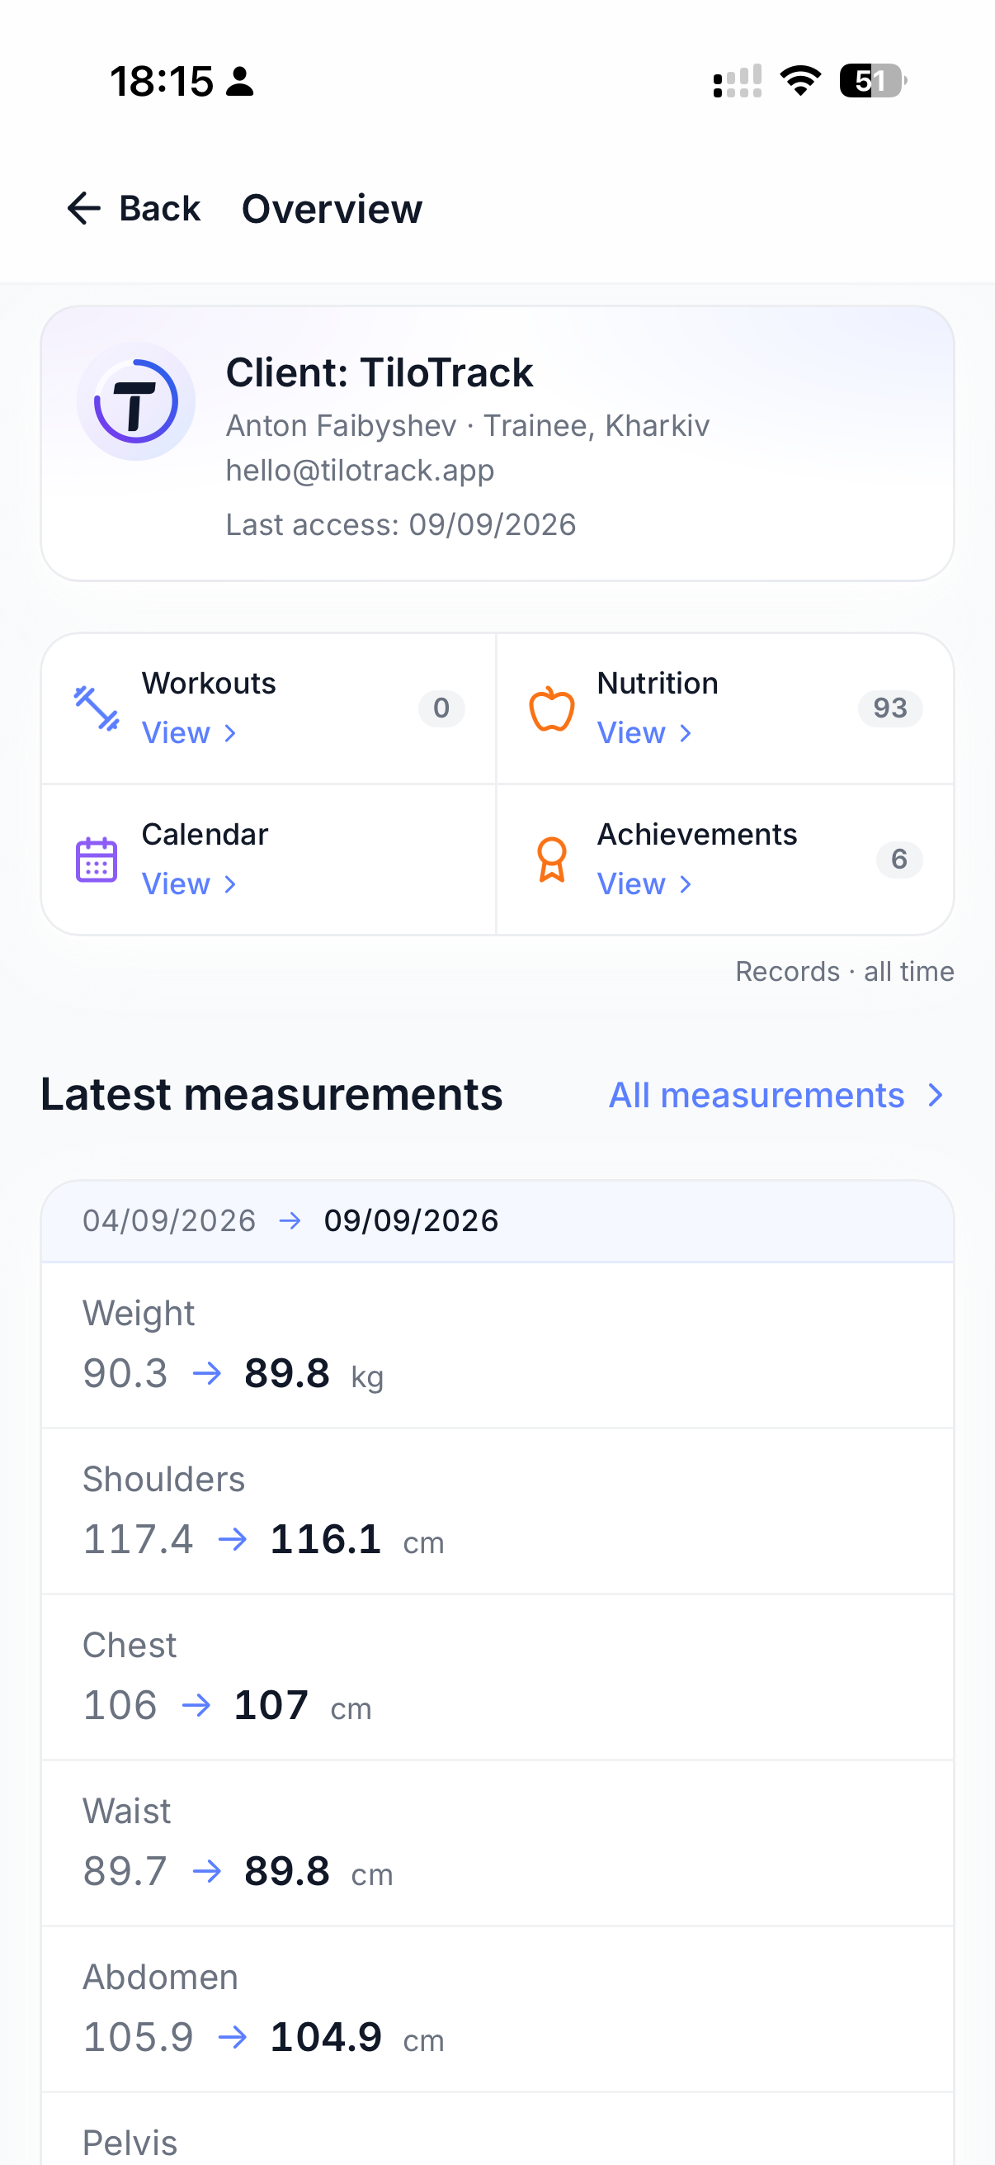The width and height of the screenshot is (995, 2165).
Task: Tap the Achievements count badge 6
Action: [899, 860]
